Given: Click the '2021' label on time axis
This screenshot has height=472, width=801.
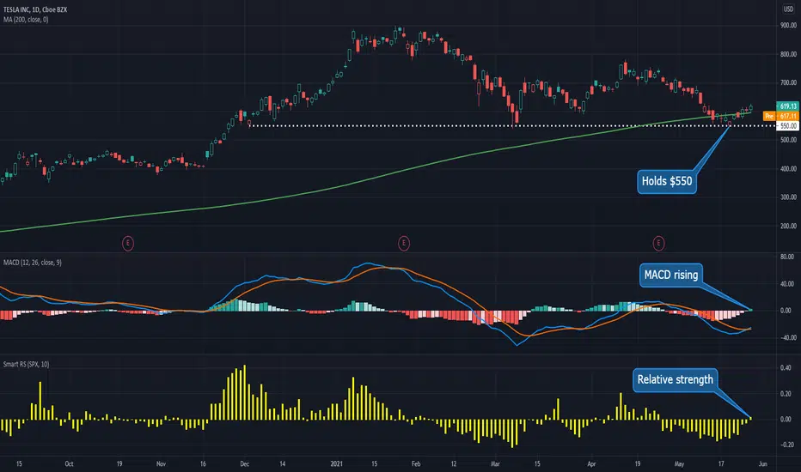Looking at the screenshot, I should pos(336,463).
